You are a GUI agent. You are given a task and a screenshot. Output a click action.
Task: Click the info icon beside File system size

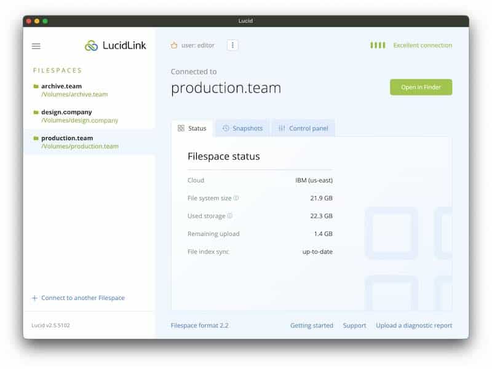tap(236, 199)
